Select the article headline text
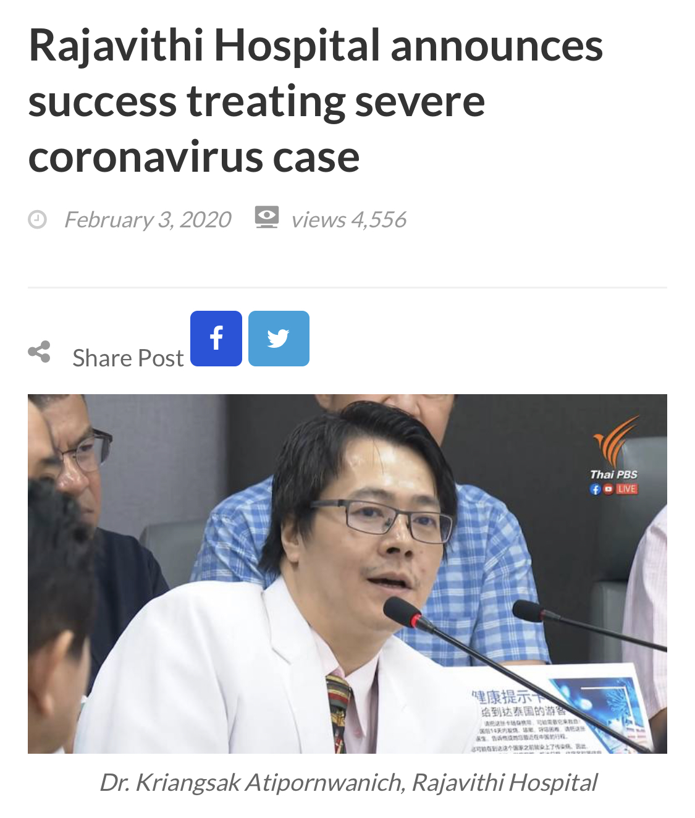This screenshot has width=695, height=818. pyautogui.click(x=316, y=101)
